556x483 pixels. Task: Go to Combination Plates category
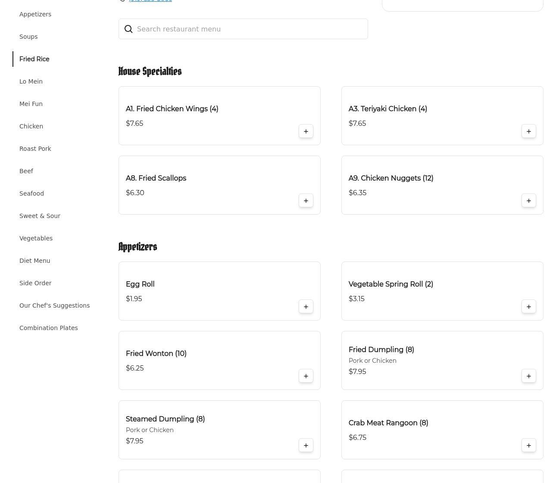(49, 328)
